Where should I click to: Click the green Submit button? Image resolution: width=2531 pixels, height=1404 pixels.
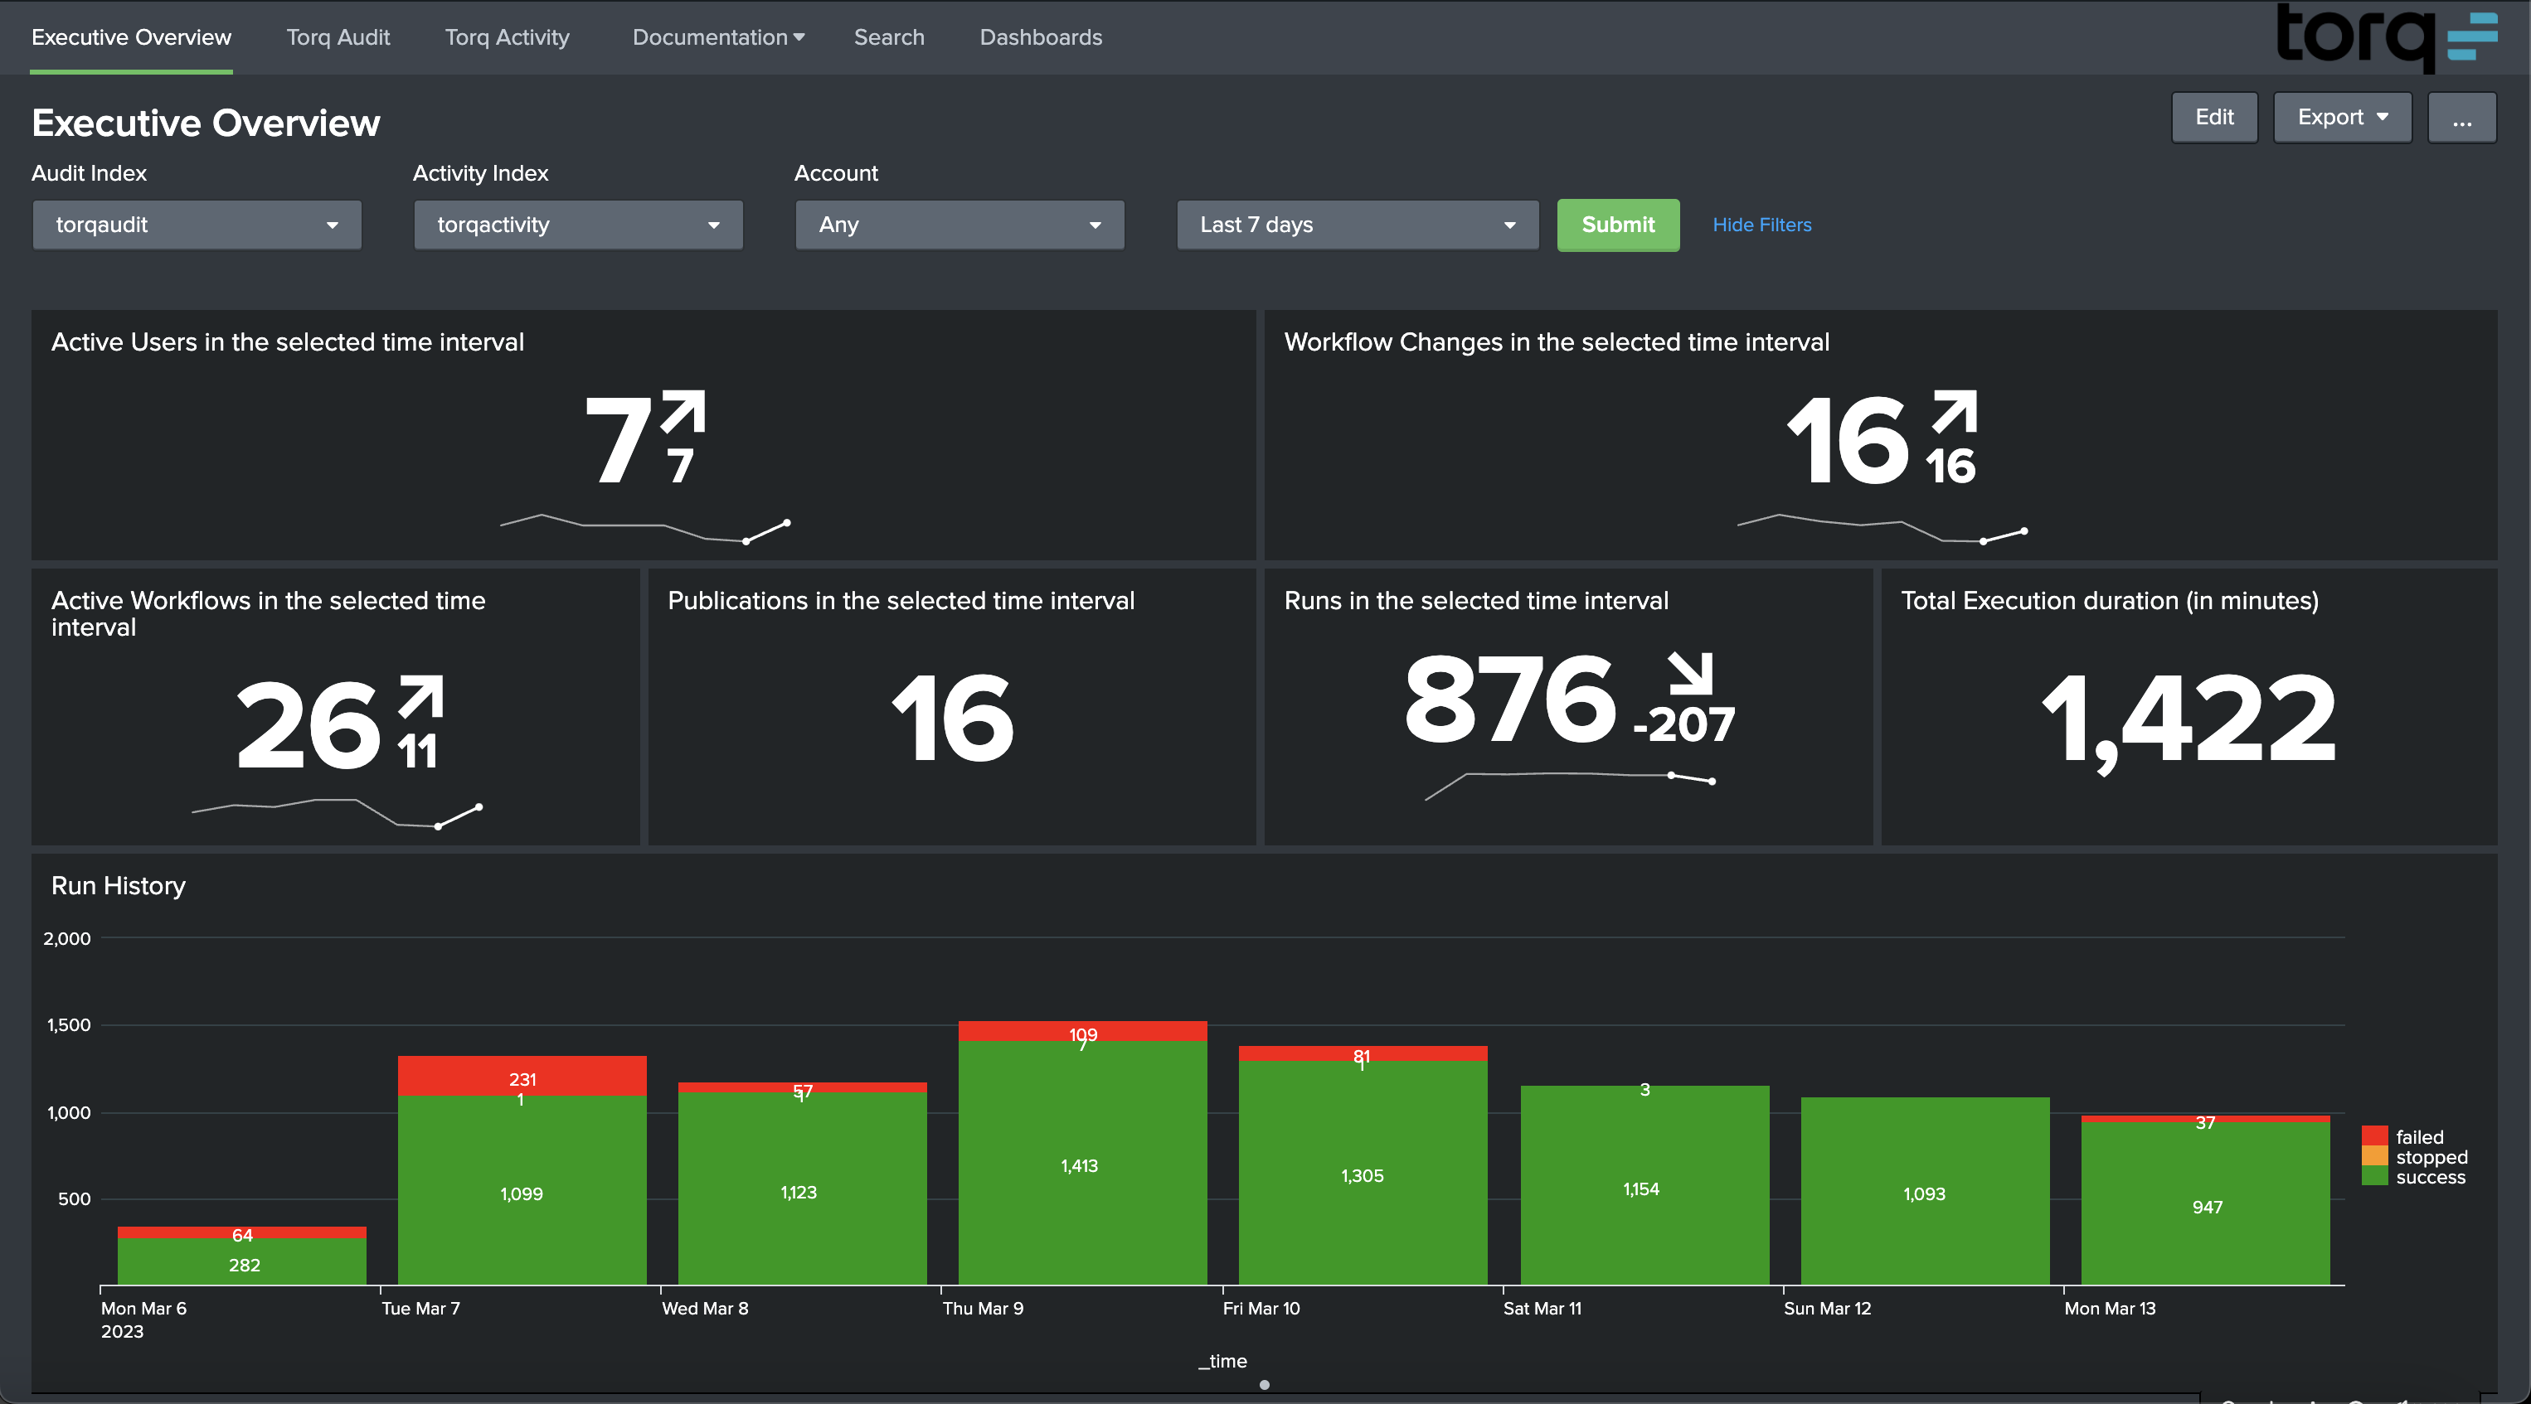pyautogui.click(x=1618, y=225)
